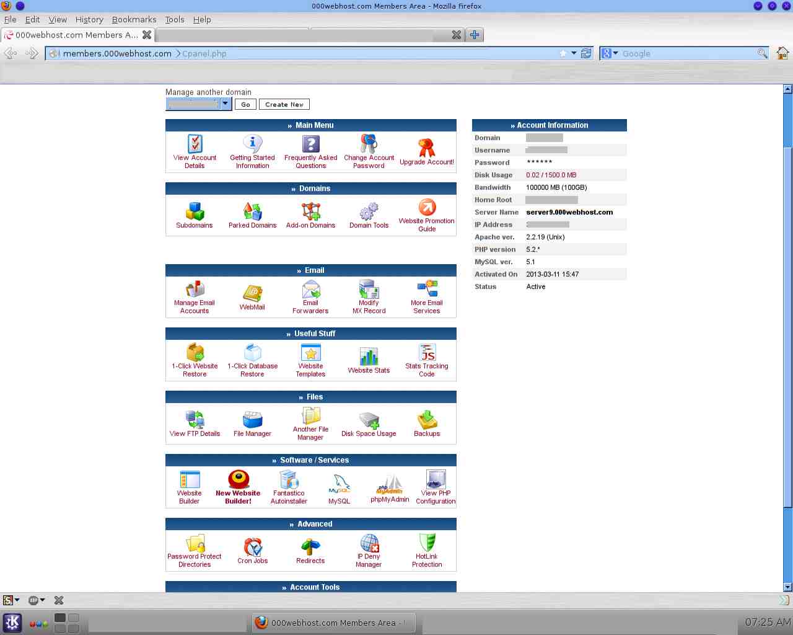Expand the Manage another domain dropdown

pyautogui.click(x=226, y=104)
